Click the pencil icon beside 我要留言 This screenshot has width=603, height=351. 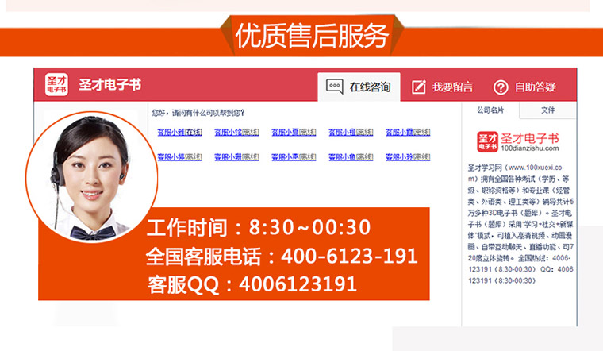419,87
